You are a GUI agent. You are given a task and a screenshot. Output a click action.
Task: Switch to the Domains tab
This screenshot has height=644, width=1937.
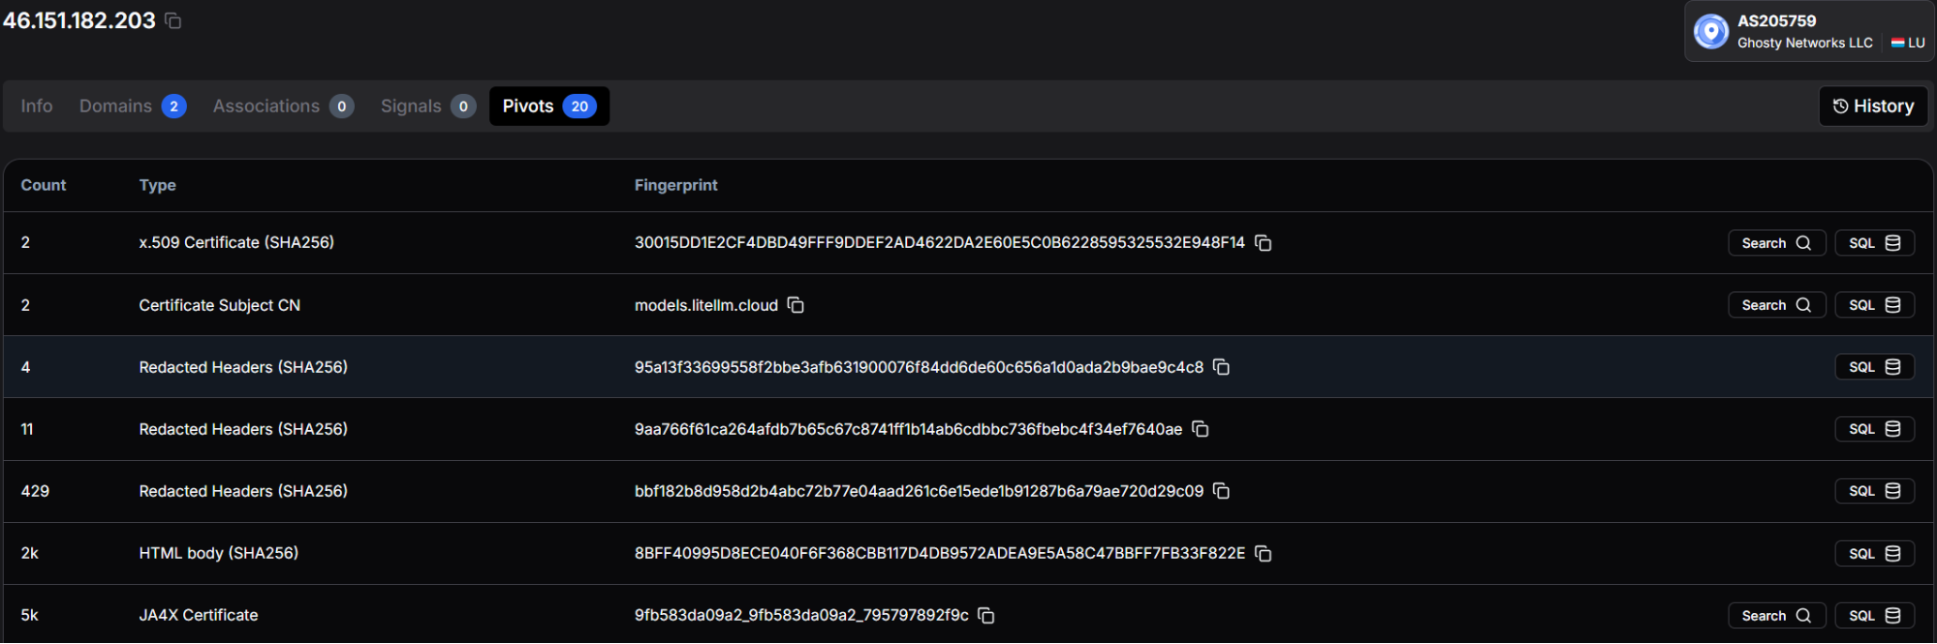click(x=133, y=107)
